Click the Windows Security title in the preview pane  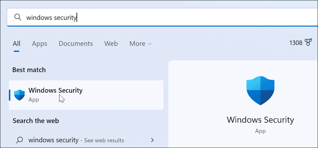[260, 120]
